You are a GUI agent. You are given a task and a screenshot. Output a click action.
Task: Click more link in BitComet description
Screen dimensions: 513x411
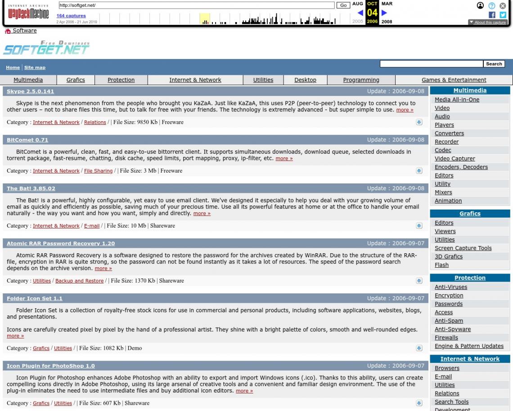[284, 159]
